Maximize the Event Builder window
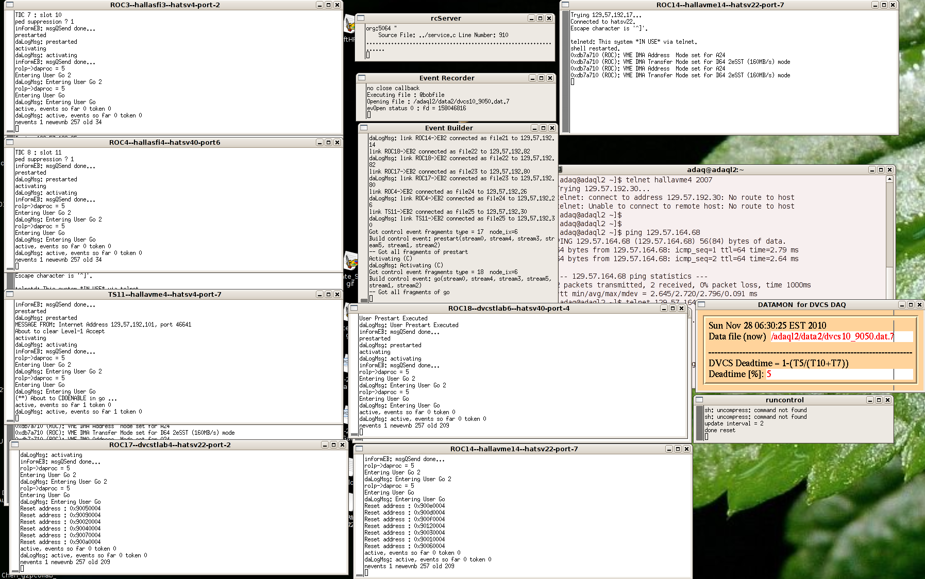The image size is (925, 579). coord(543,128)
